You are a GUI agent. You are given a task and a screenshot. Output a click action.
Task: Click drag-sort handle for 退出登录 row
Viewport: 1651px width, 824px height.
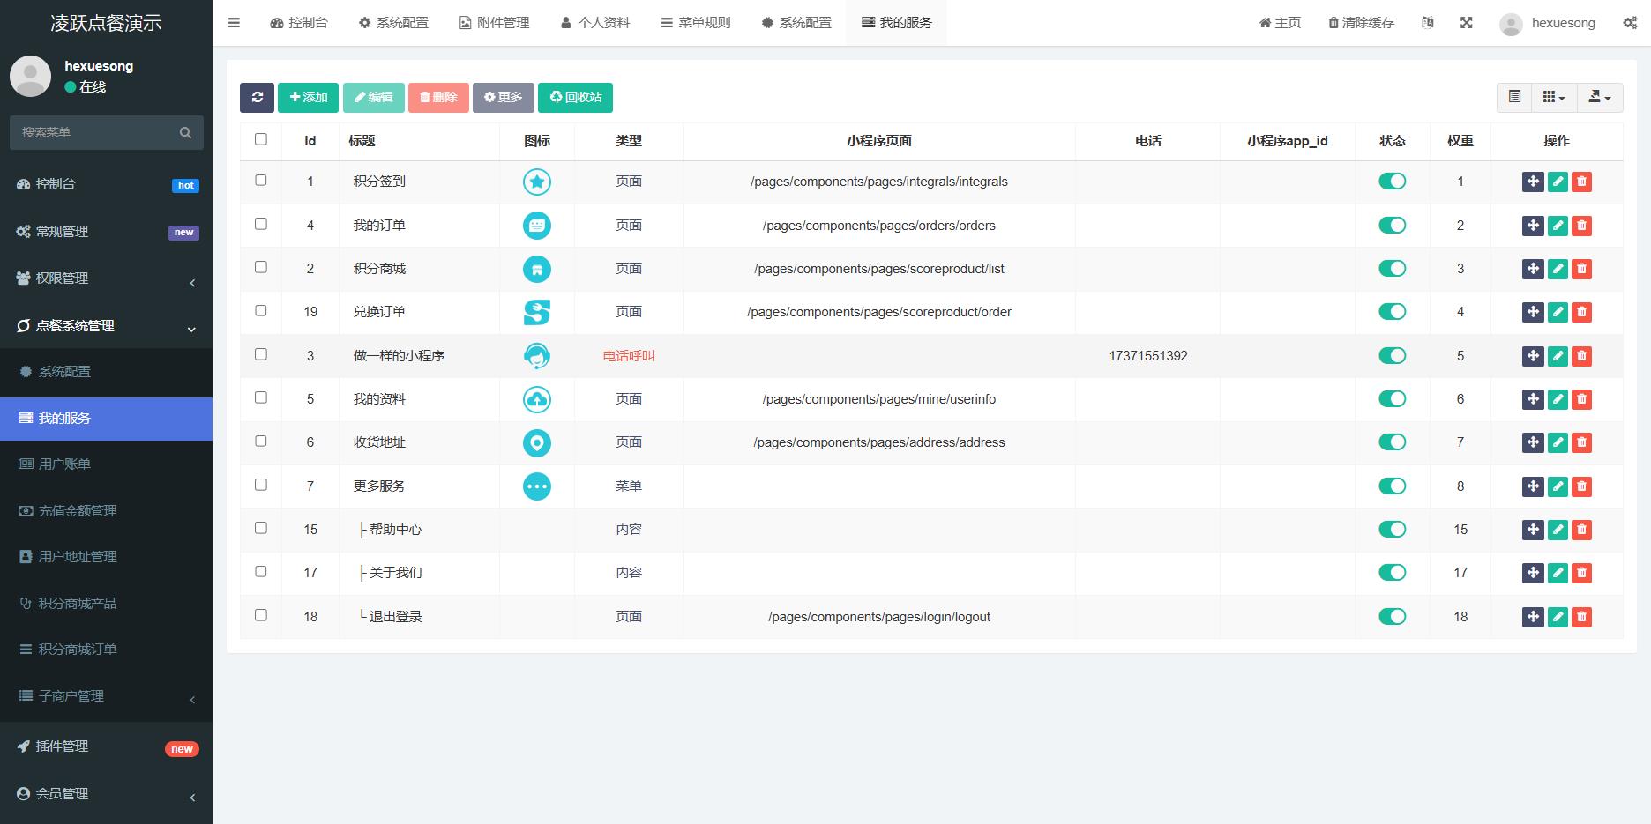[x=1533, y=617]
